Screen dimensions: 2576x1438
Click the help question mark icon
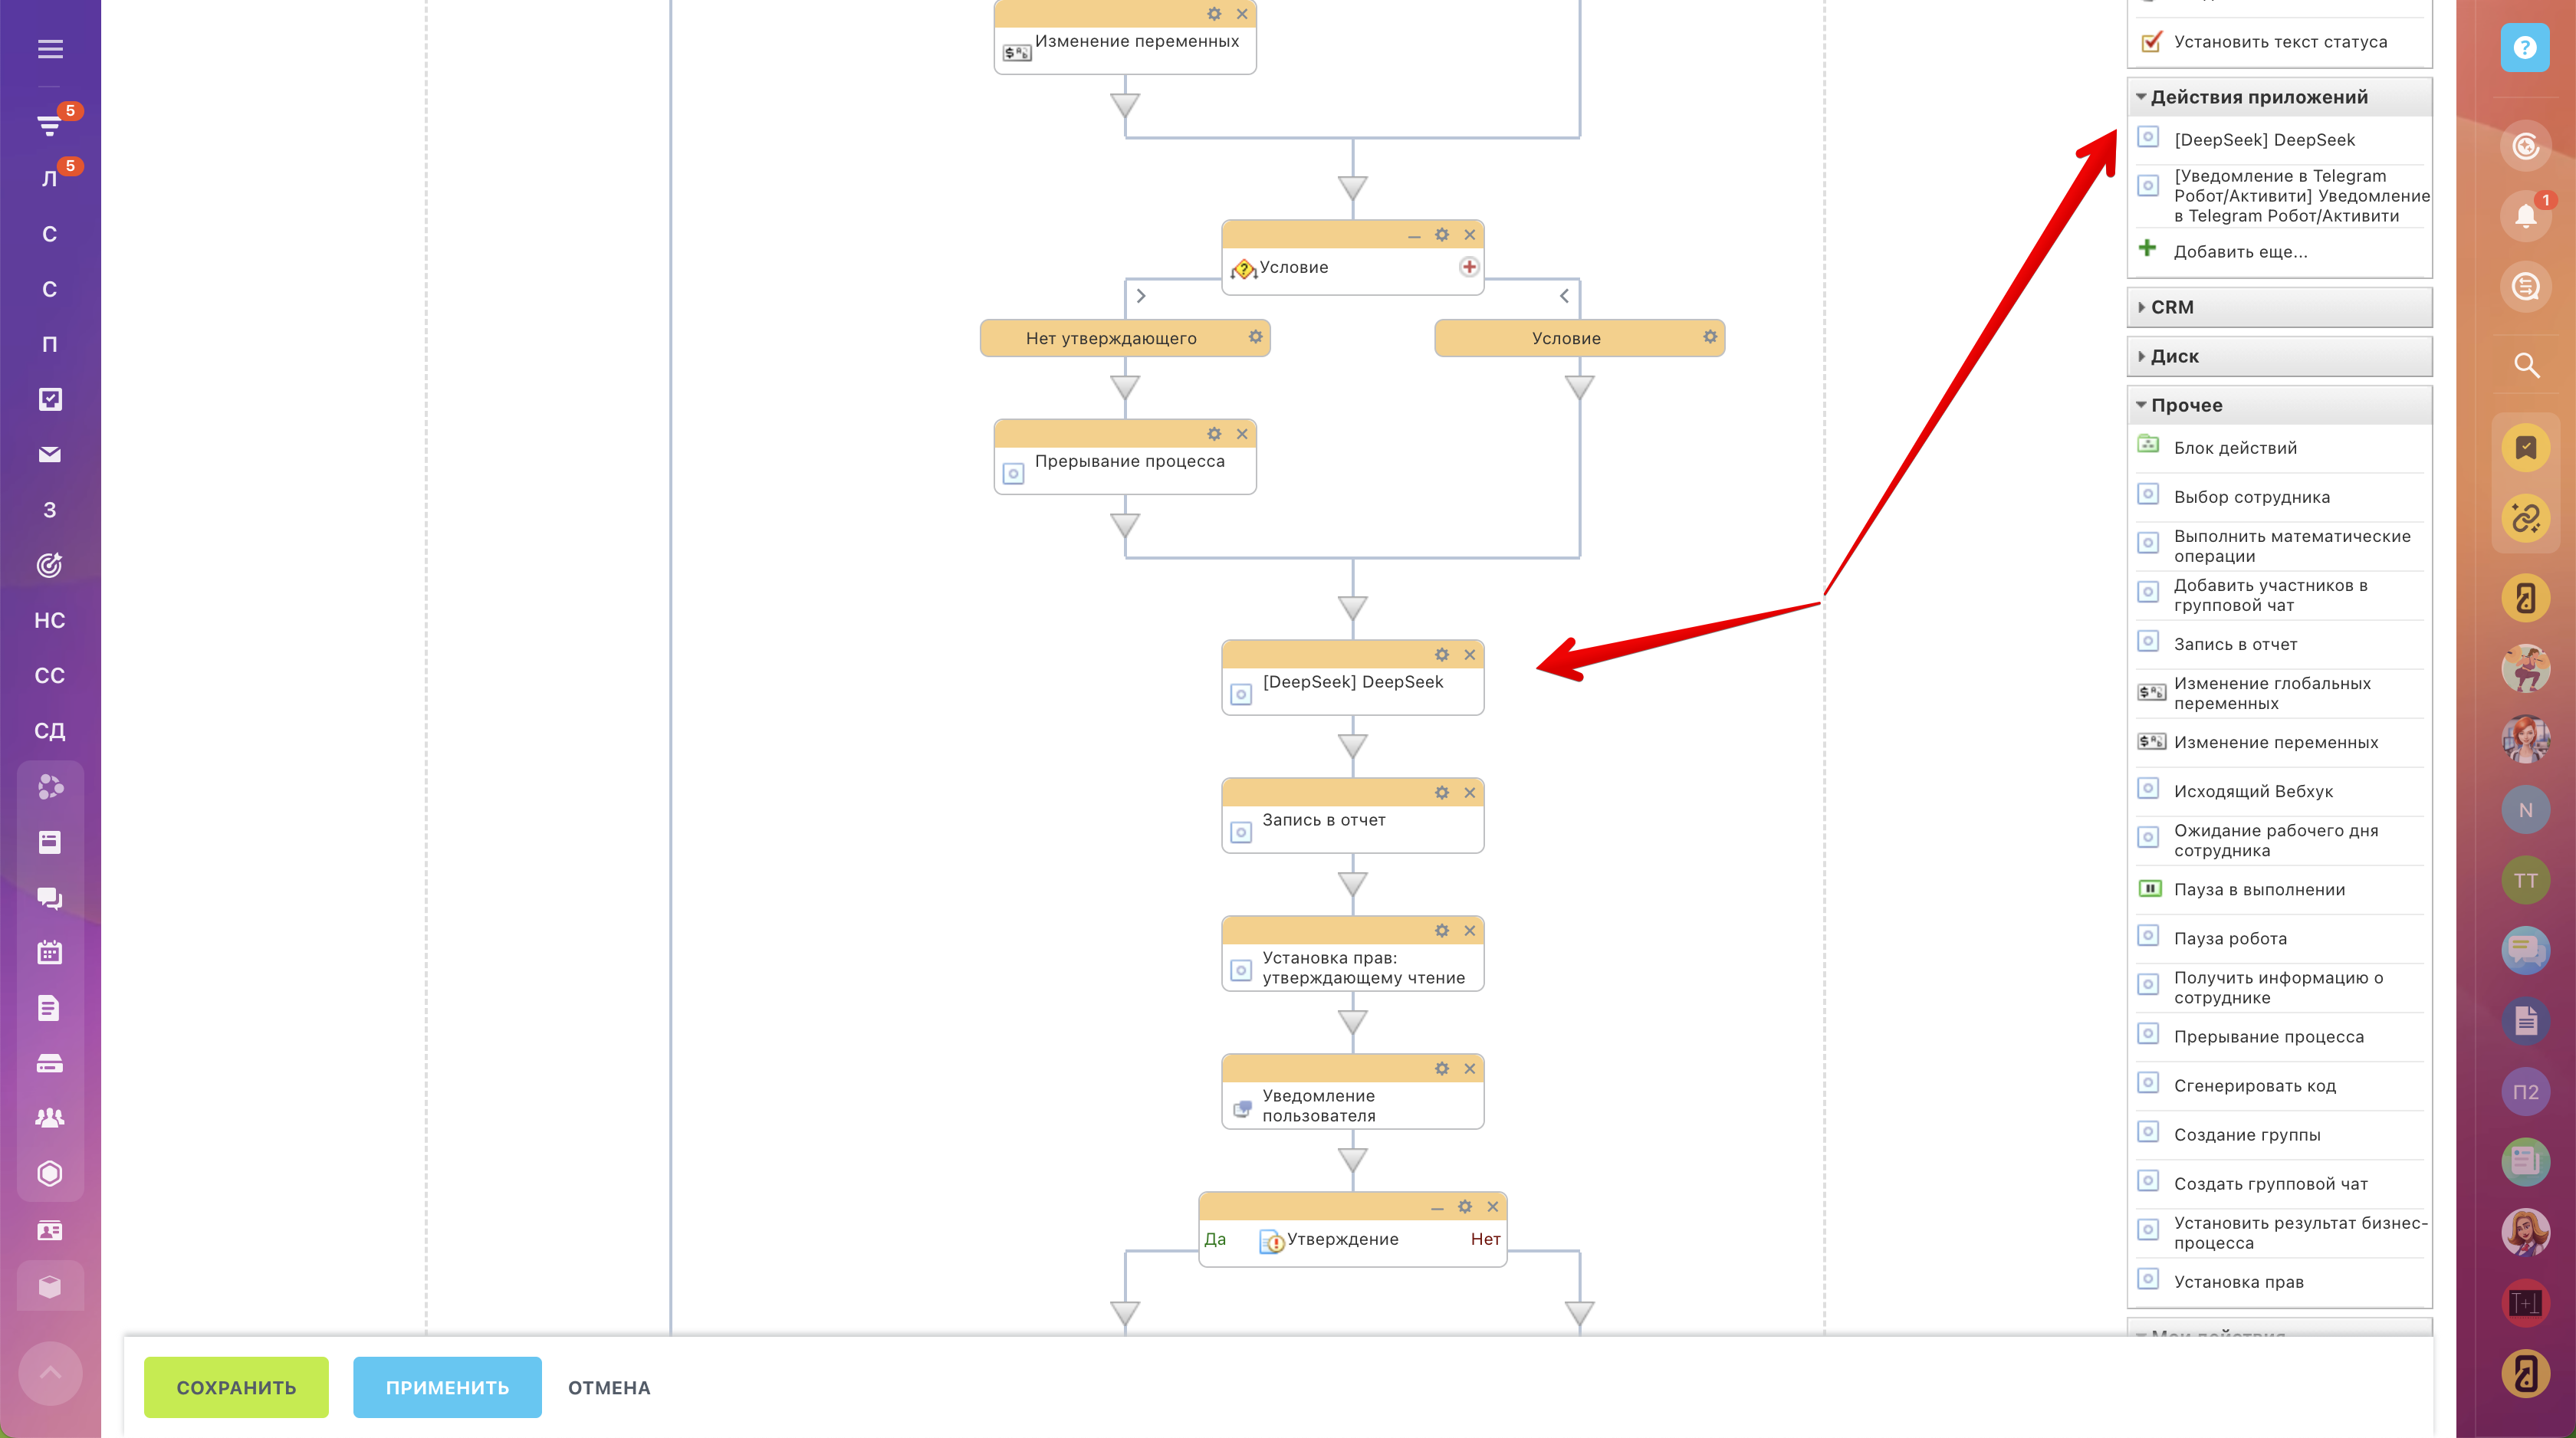2524,48
